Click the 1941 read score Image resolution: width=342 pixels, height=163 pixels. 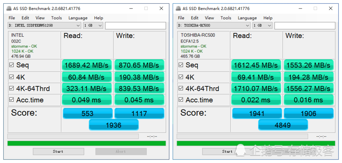click(257, 113)
